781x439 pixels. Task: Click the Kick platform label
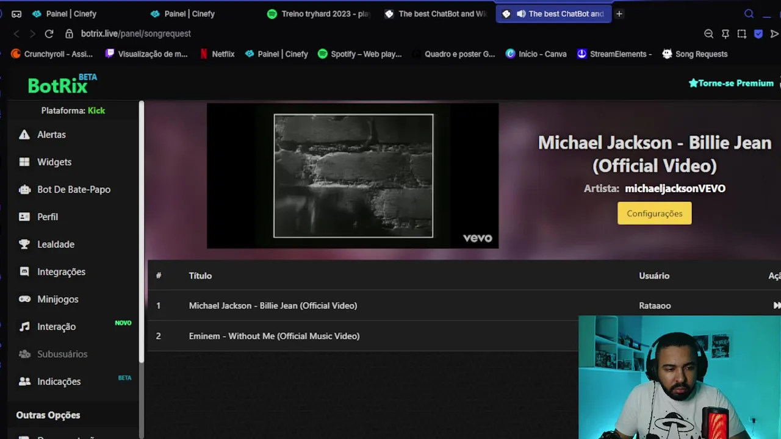96,110
